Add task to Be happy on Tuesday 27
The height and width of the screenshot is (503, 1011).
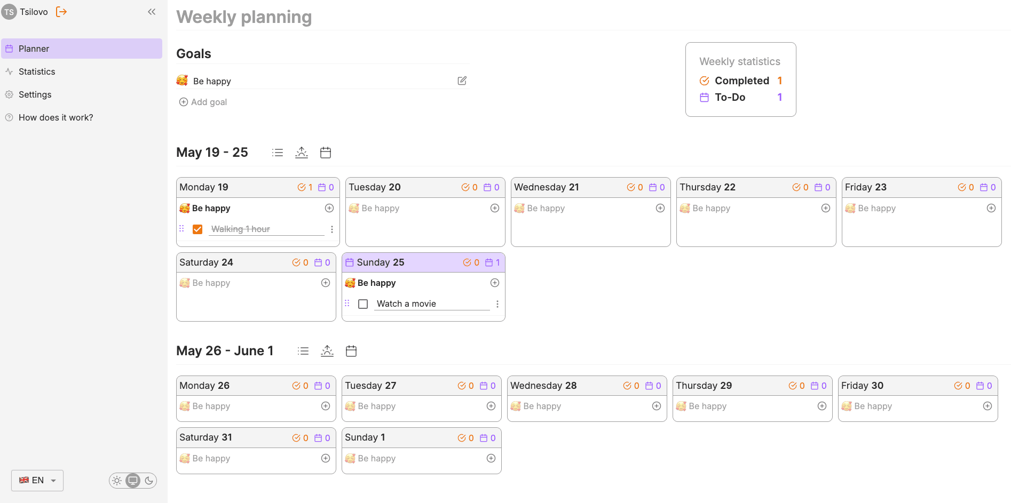coord(491,406)
